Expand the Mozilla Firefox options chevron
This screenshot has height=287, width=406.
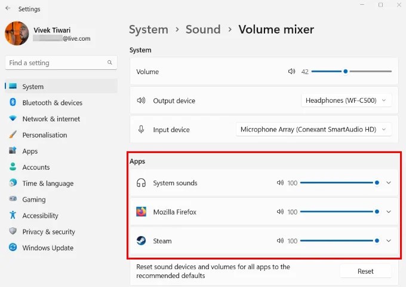pos(389,212)
